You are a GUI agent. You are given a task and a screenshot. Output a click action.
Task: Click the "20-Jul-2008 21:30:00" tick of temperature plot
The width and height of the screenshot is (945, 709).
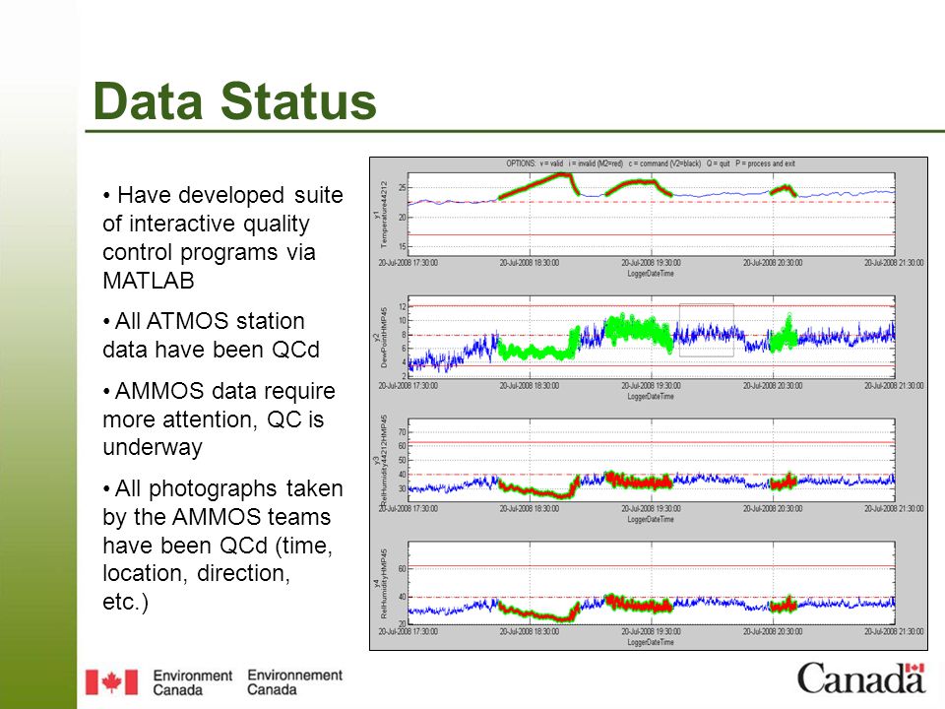point(894,263)
